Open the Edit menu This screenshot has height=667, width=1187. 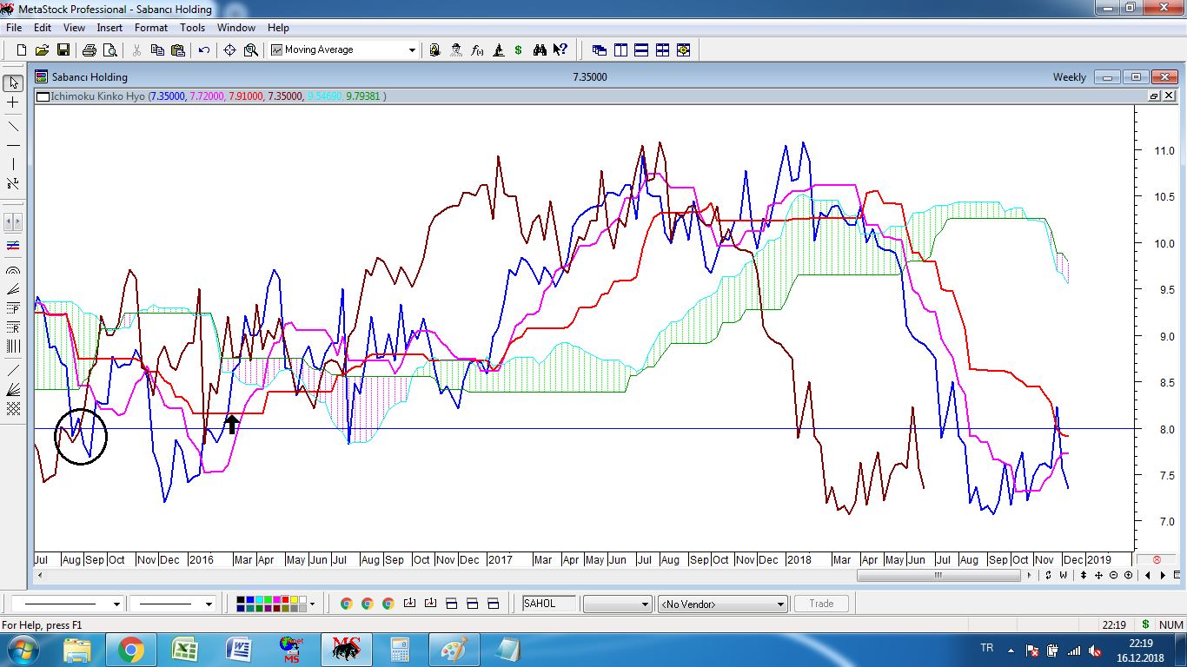point(43,28)
